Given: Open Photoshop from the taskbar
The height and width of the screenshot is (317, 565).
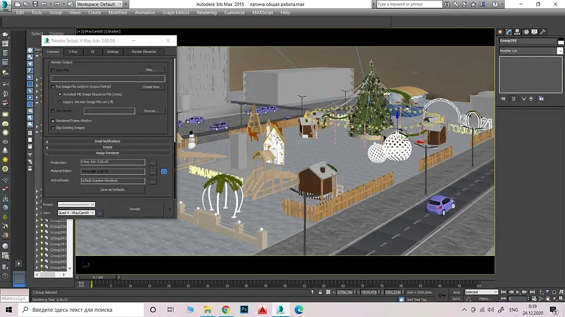Looking at the screenshot, I should click(x=244, y=310).
